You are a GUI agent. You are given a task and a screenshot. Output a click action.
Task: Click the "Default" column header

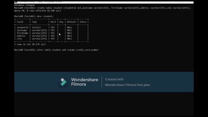point(71,22)
